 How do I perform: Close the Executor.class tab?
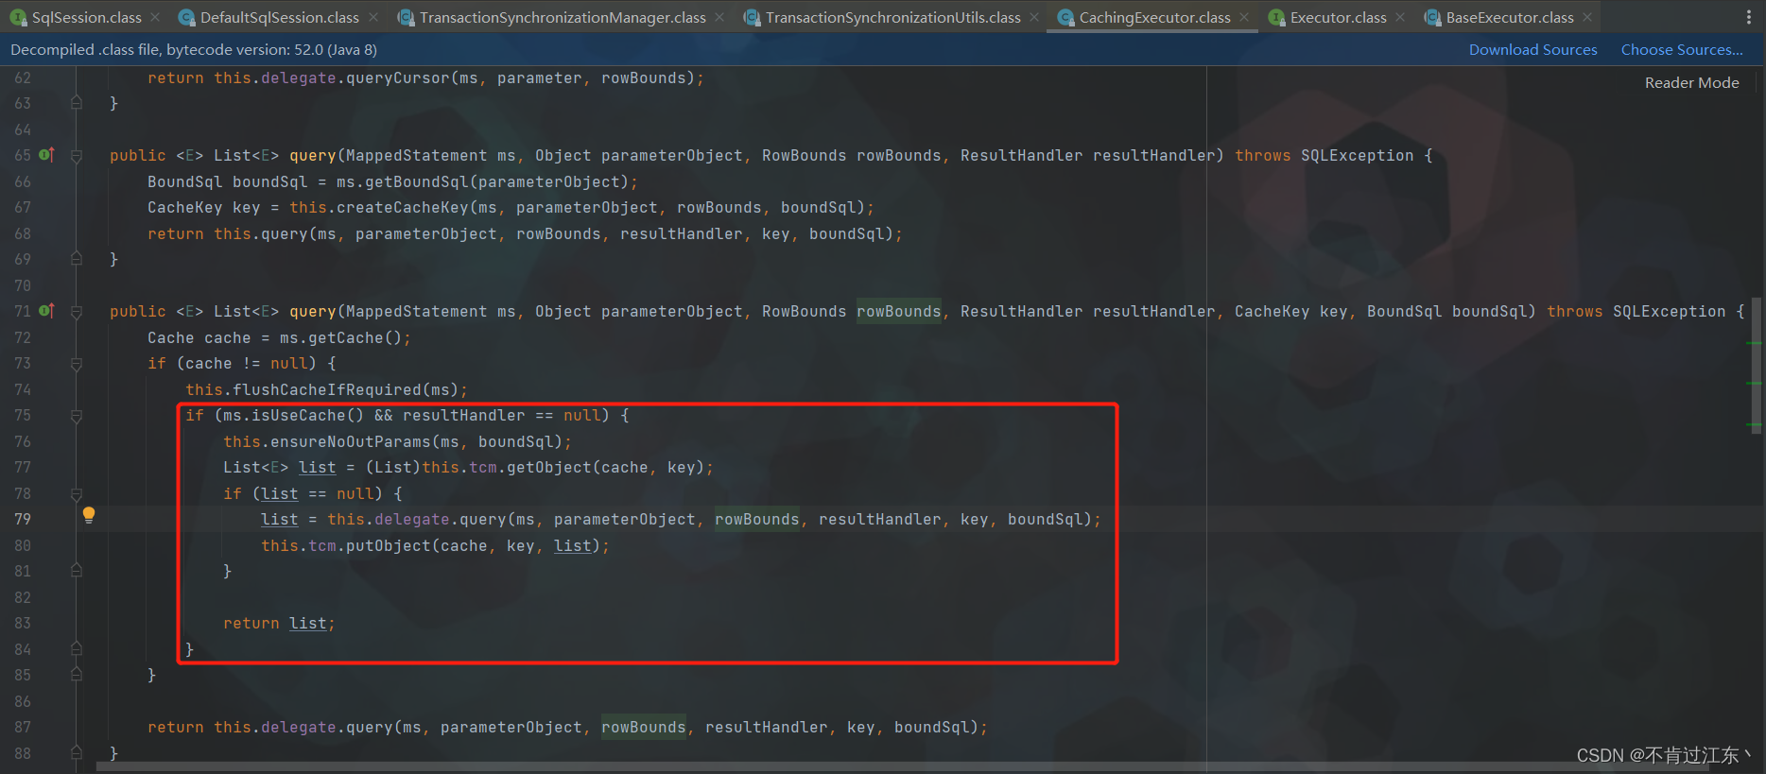click(x=1400, y=17)
